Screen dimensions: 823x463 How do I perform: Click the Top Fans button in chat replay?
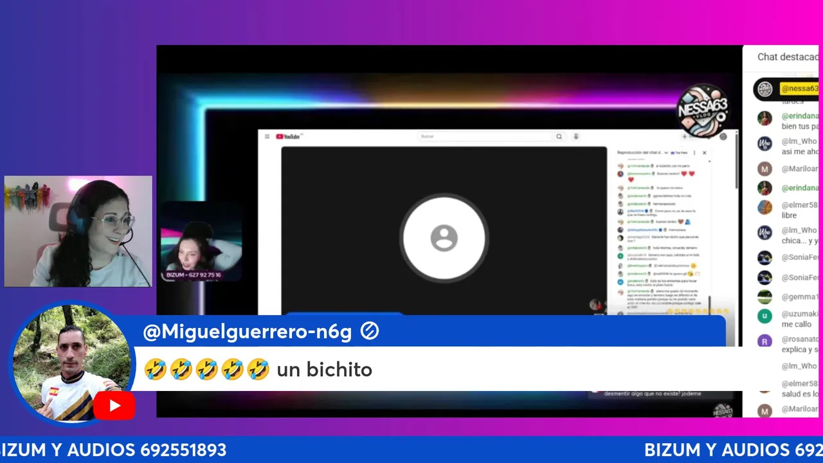(x=680, y=153)
